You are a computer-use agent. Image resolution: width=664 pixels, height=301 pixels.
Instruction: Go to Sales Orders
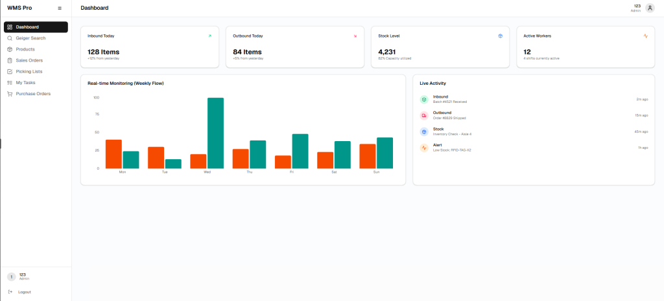pos(36,60)
